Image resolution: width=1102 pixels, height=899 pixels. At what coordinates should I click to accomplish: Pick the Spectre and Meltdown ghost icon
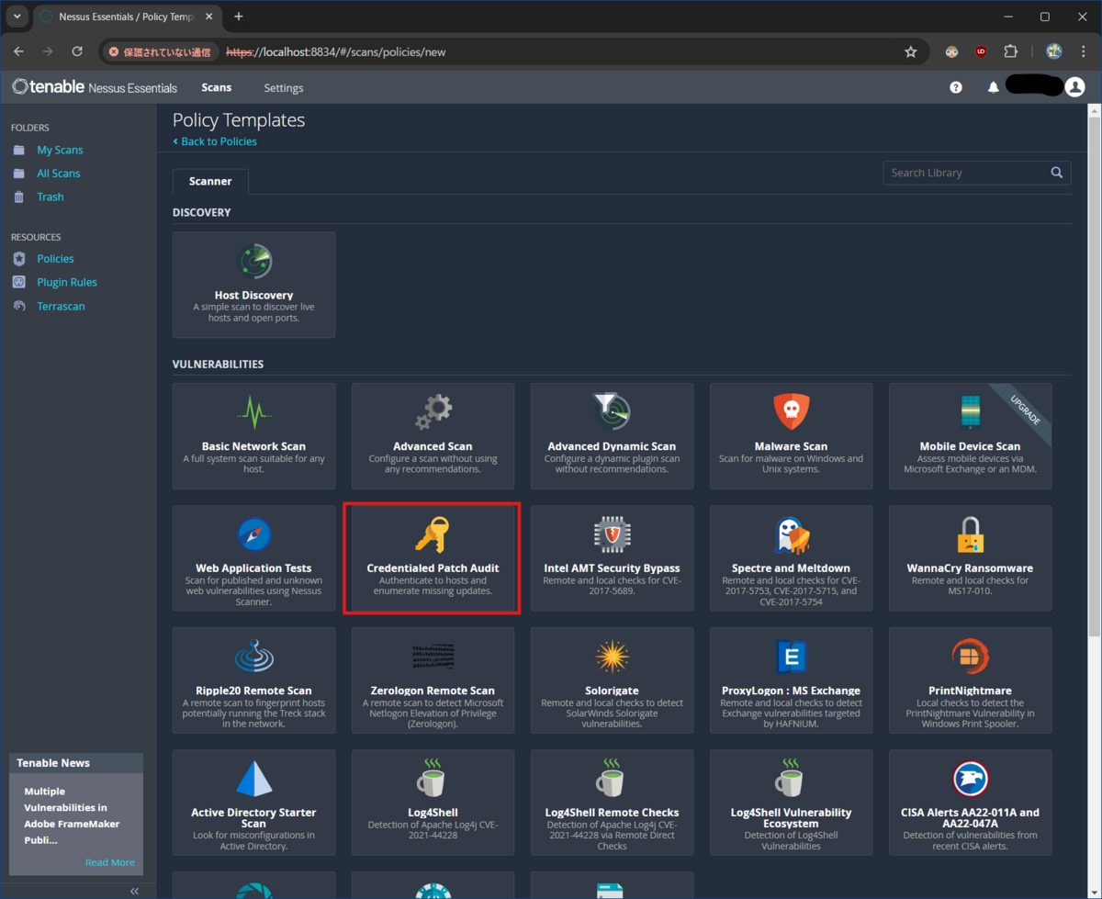[x=791, y=534]
